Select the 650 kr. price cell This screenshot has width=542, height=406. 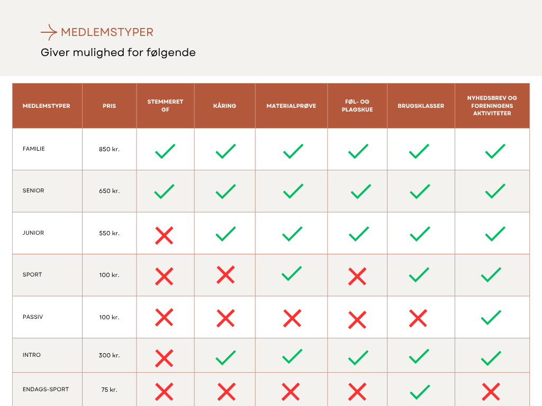(x=109, y=191)
